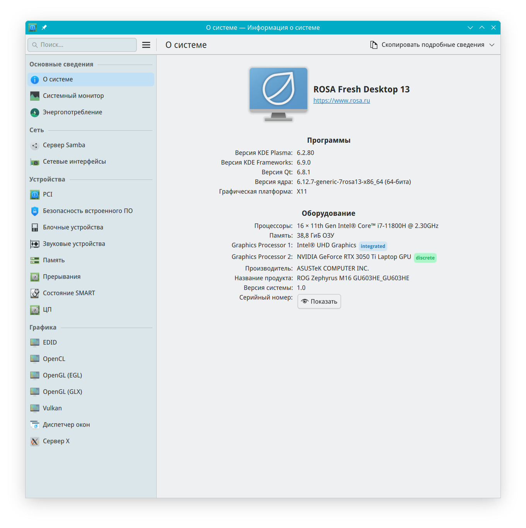Click Показать to reveal serial number
Screen dimensions: 526x528
319,302
